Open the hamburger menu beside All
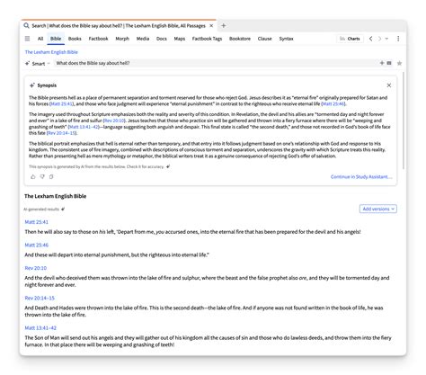This screenshot has width=426, height=375. 27,39
